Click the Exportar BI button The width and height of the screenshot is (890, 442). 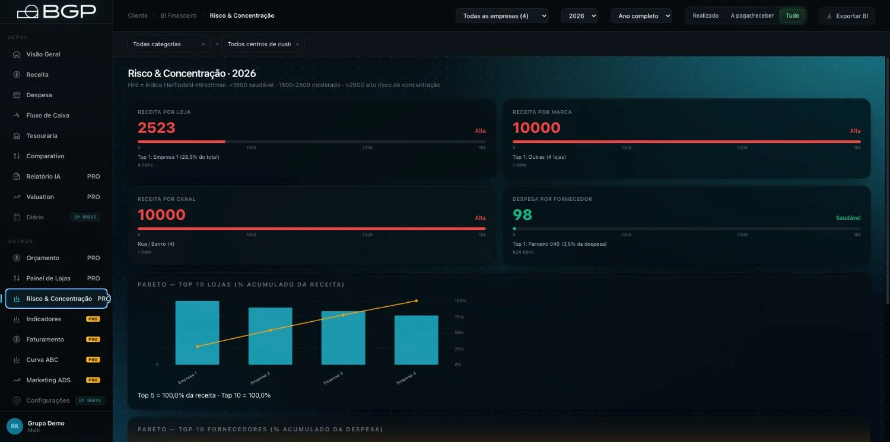[x=847, y=16]
